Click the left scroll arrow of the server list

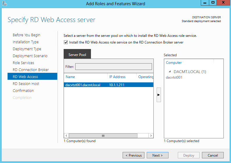67,136
